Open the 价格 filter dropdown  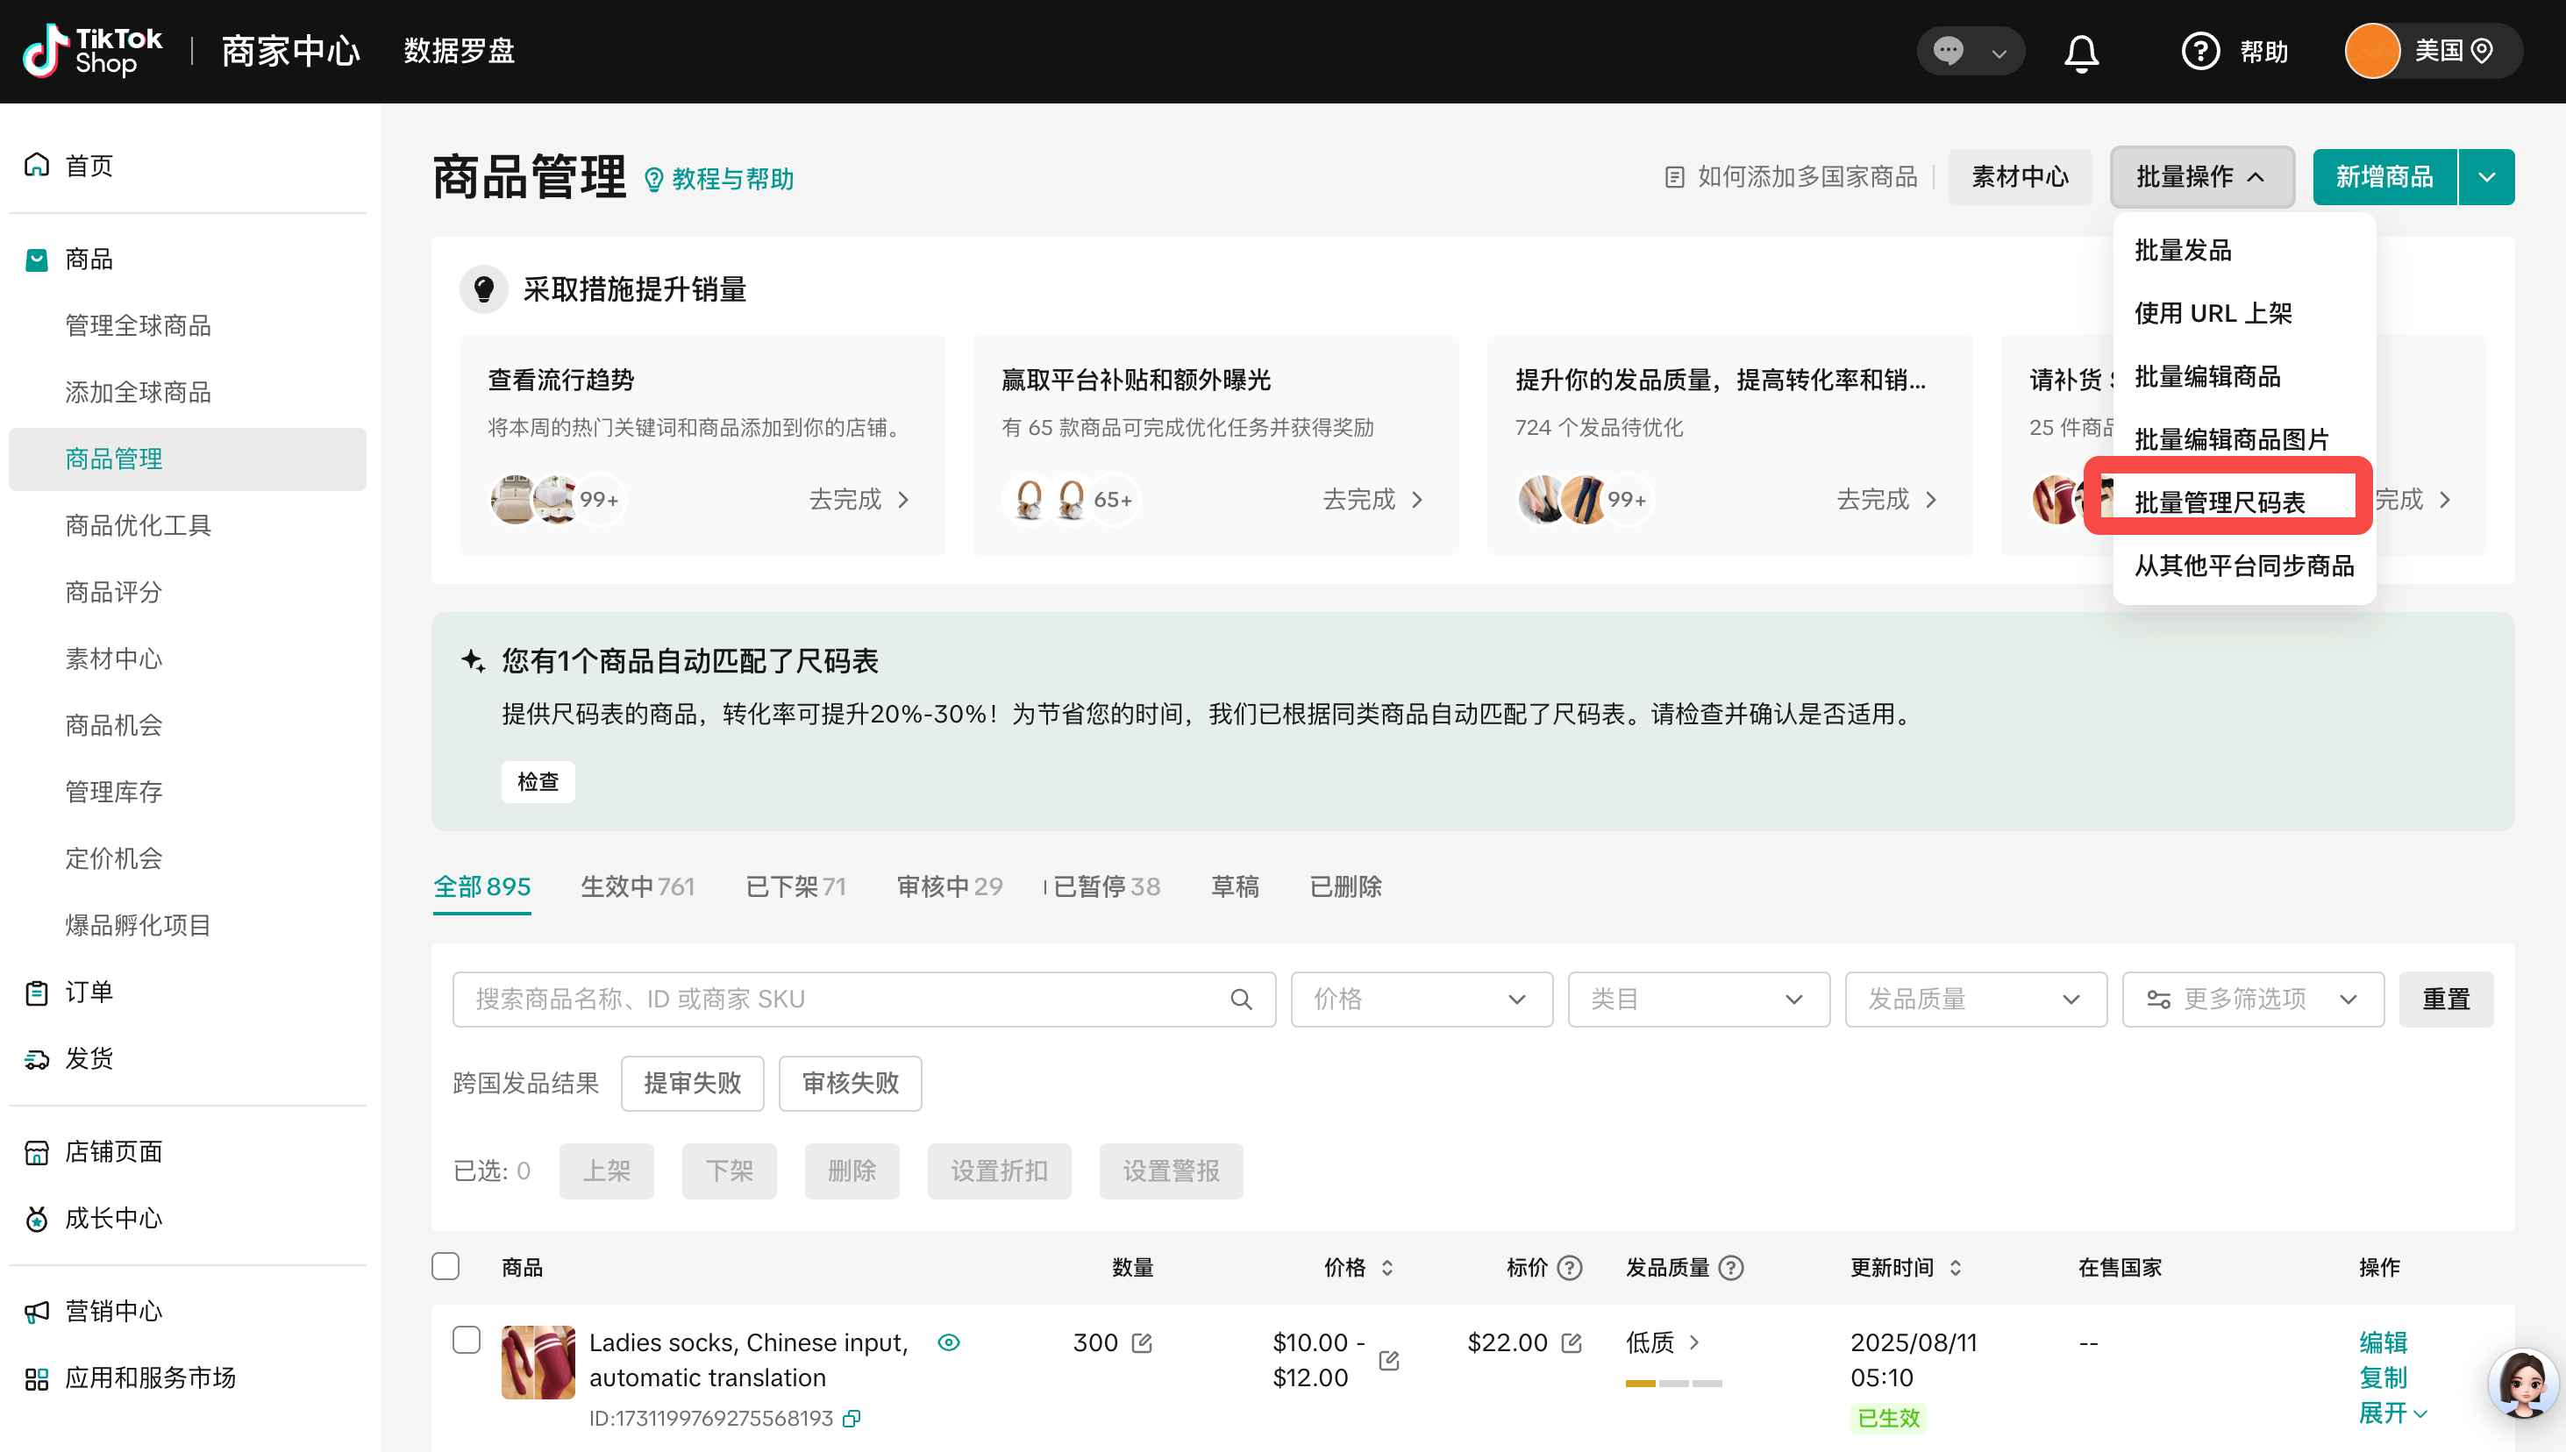tap(1422, 1000)
